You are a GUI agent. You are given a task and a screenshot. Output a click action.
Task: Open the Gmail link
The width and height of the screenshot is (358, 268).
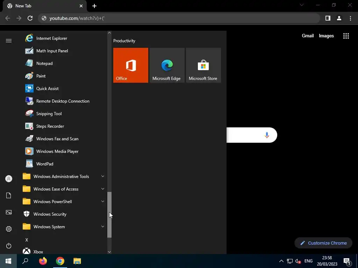[x=308, y=36]
